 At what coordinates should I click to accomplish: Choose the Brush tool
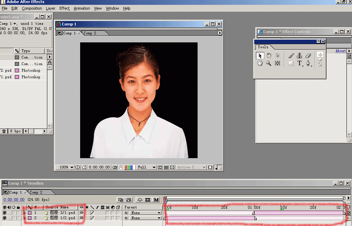(x=291, y=55)
